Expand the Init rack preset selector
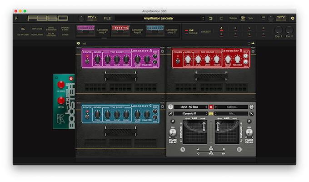The width and height of the screenshot is (309, 182). tap(249, 43)
